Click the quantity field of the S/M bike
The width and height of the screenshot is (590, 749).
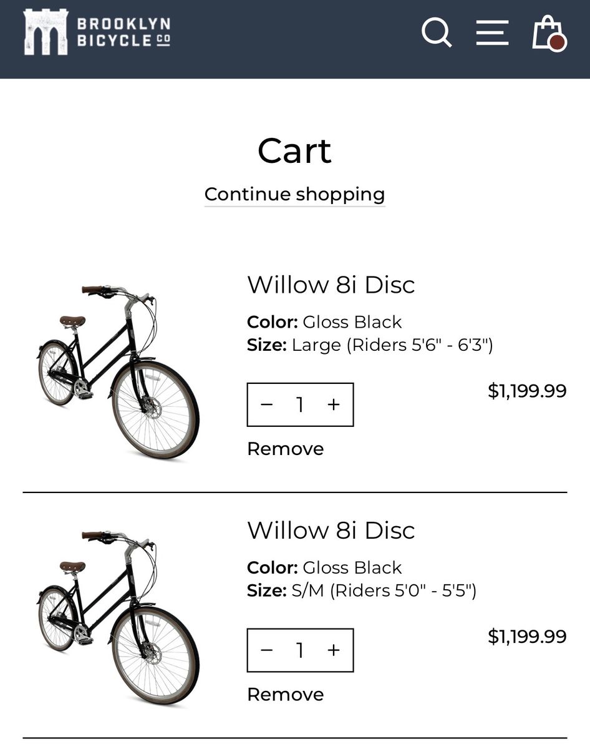coord(300,650)
